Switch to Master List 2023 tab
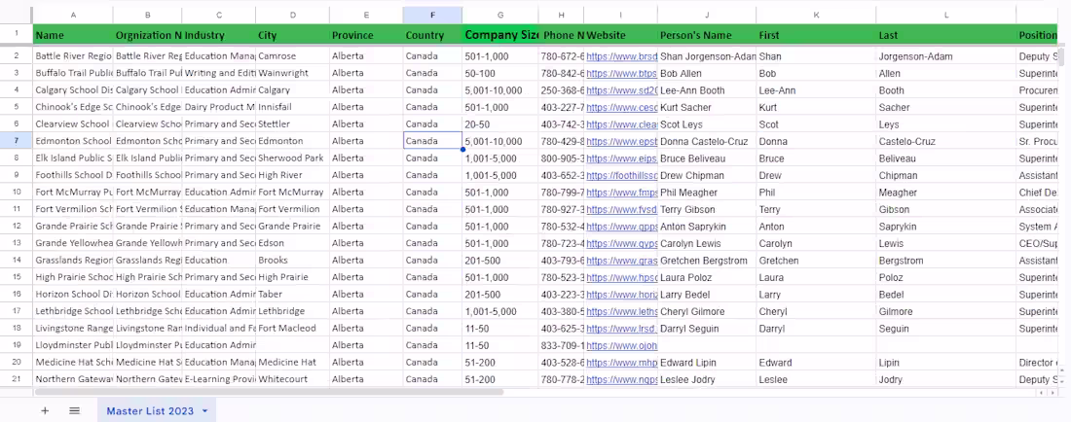The width and height of the screenshot is (1071, 422). click(x=150, y=411)
